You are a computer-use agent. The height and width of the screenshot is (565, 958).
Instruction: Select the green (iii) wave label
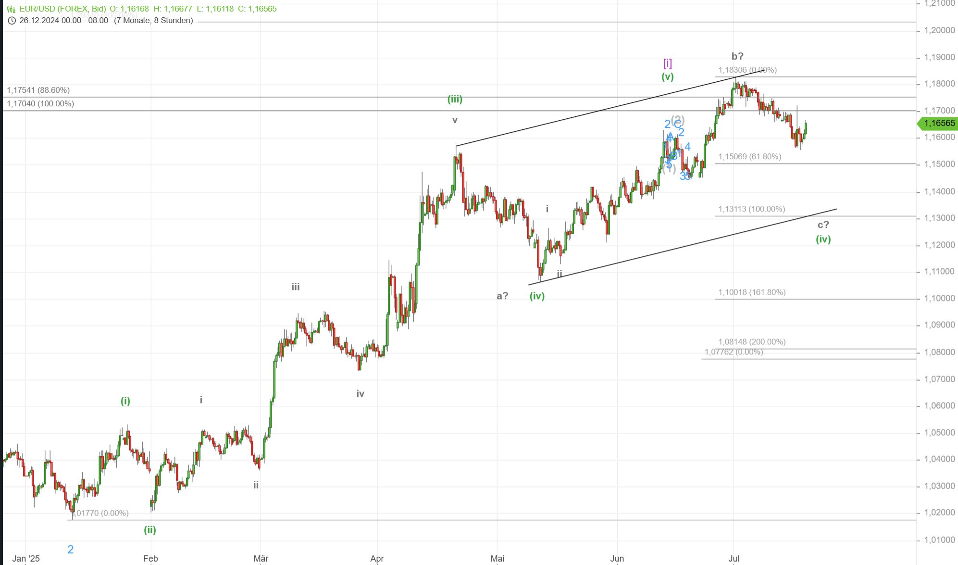click(455, 99)
